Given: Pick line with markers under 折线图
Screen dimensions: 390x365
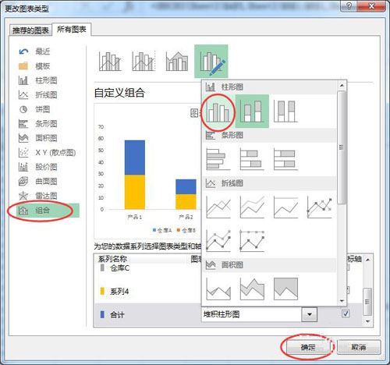Looking at the screenshot, I should click(319, 207).
